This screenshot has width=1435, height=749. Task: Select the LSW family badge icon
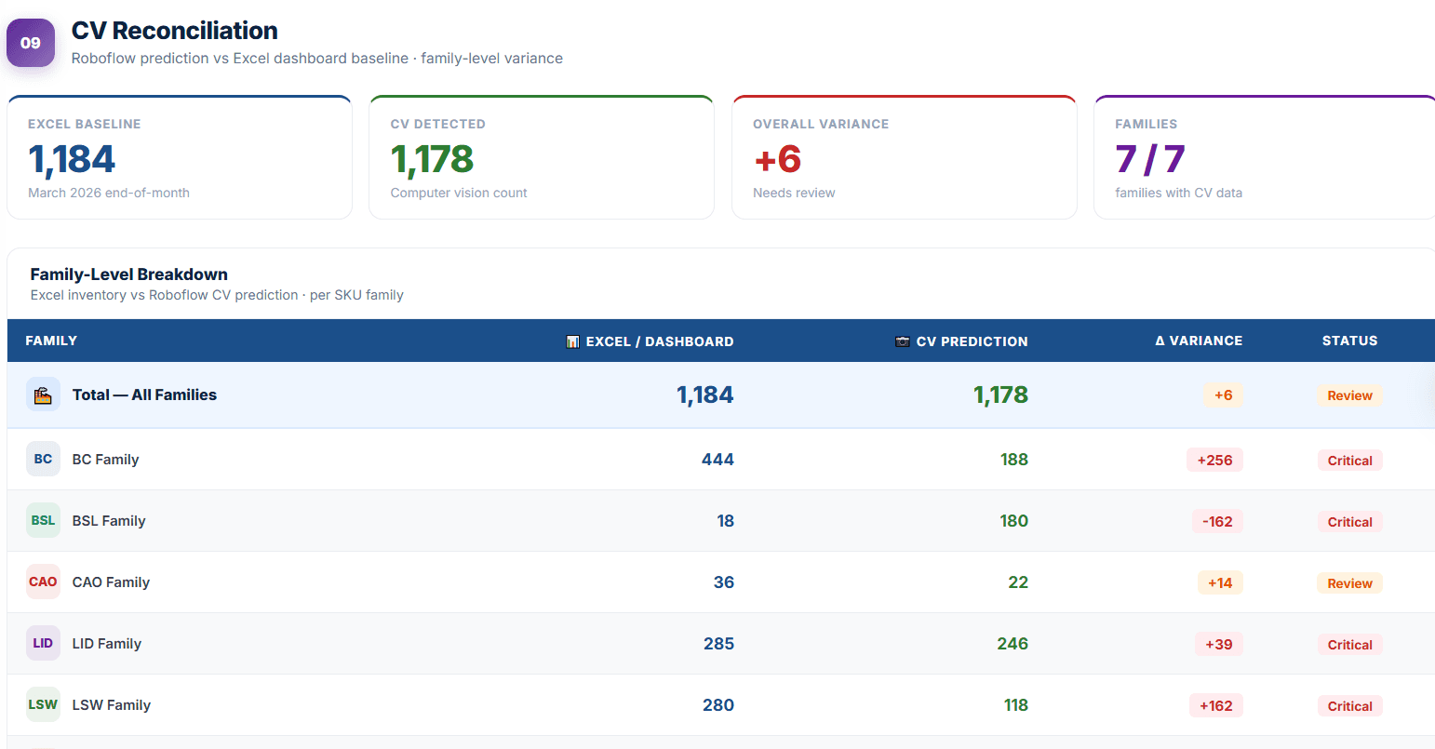(43, 704)
